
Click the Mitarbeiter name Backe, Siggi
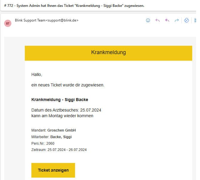(61, 137)
